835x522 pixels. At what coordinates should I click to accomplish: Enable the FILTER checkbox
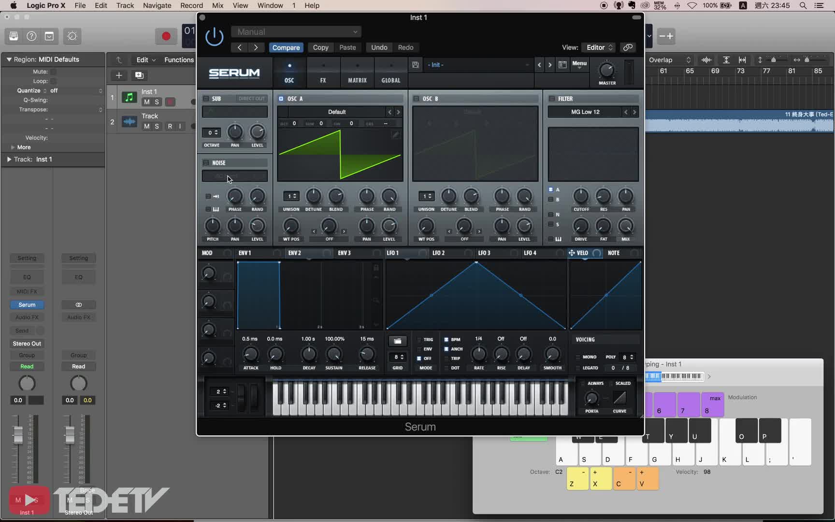coord(551,99)
